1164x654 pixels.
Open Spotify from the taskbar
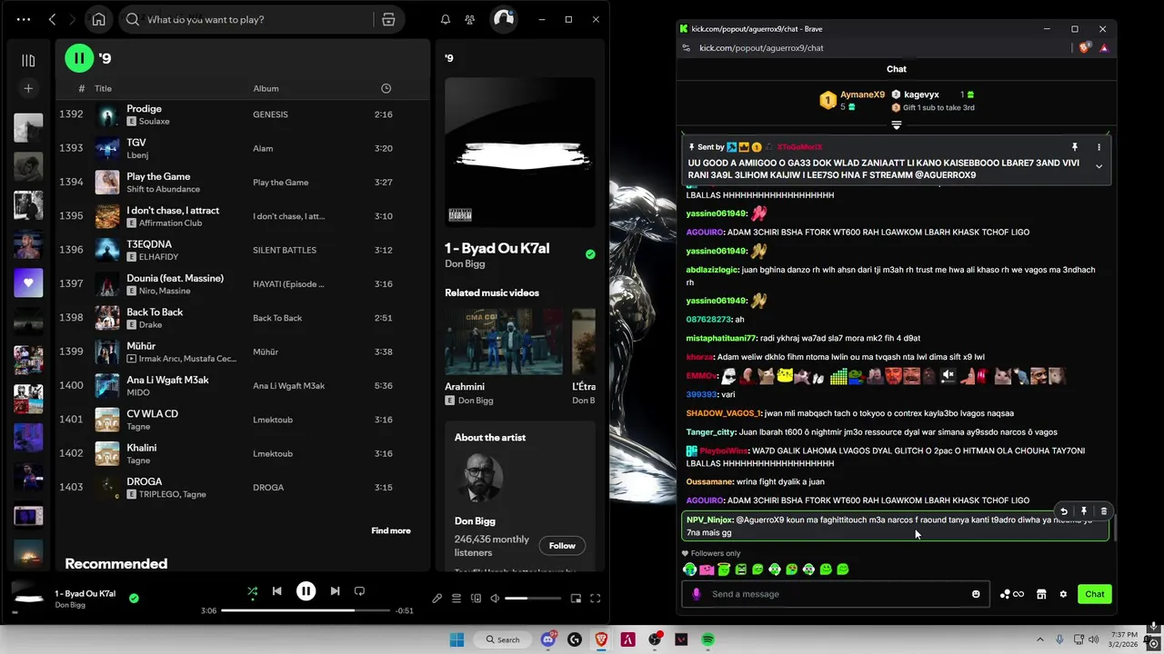[707, 639]
